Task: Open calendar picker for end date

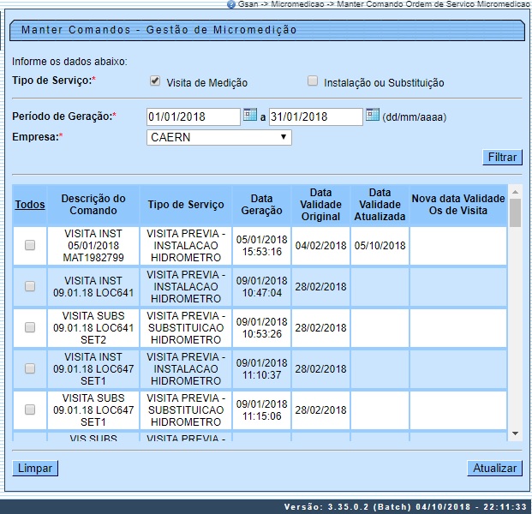Action: click(x=372, y=115)
